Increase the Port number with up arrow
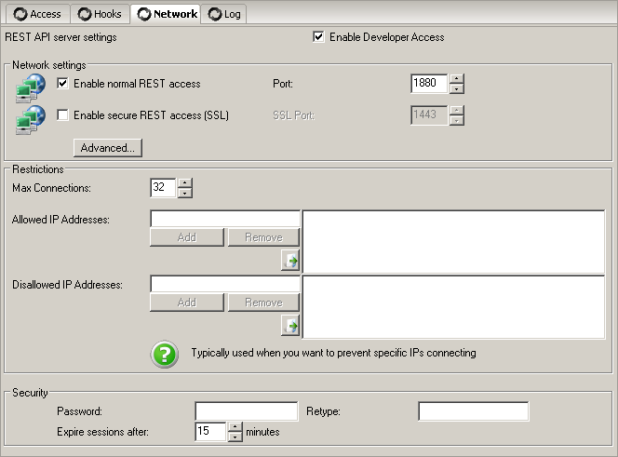This screenshot has width=618, height=457. point(456,79)
